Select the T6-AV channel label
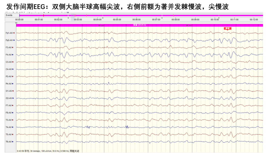The image size is (272, 153). click(x=9, y=142)
